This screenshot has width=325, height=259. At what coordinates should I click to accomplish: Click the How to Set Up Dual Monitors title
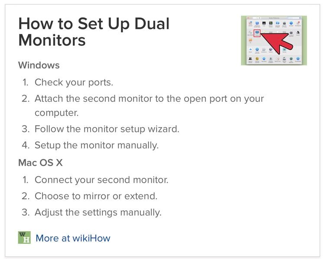coord(94,32)
